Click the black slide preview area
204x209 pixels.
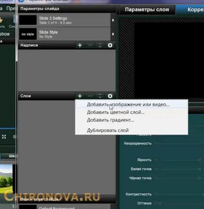[x=169, y=61]
